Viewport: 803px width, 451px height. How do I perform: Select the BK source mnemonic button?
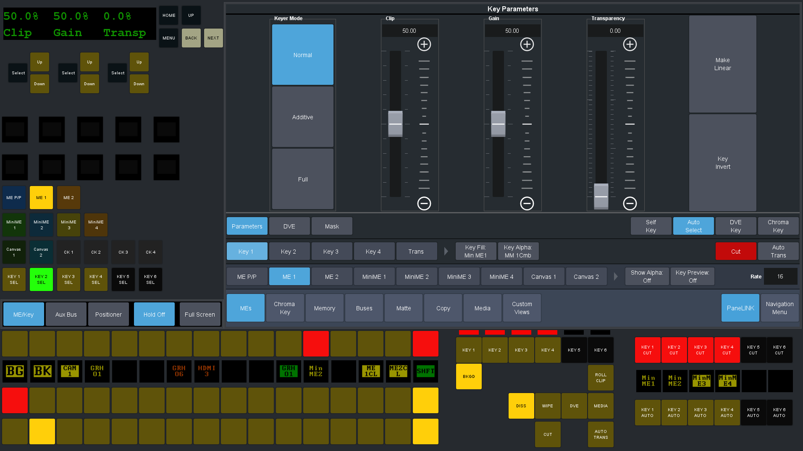(42, 371)
